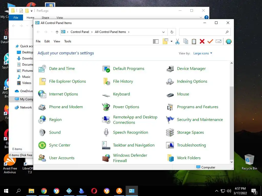Open the Date and Time icon
262x196 pixels.
(42, 69)
